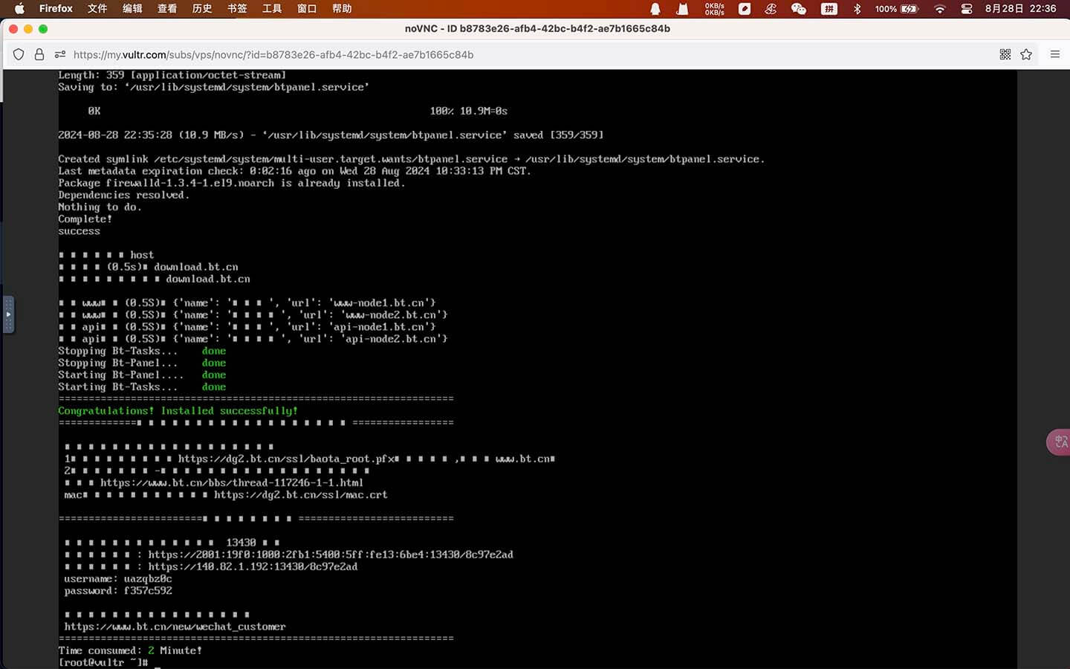The width and height of the screenshot is (1070, 669).
Task: Open the 窗口 menu
Action: 307,9
